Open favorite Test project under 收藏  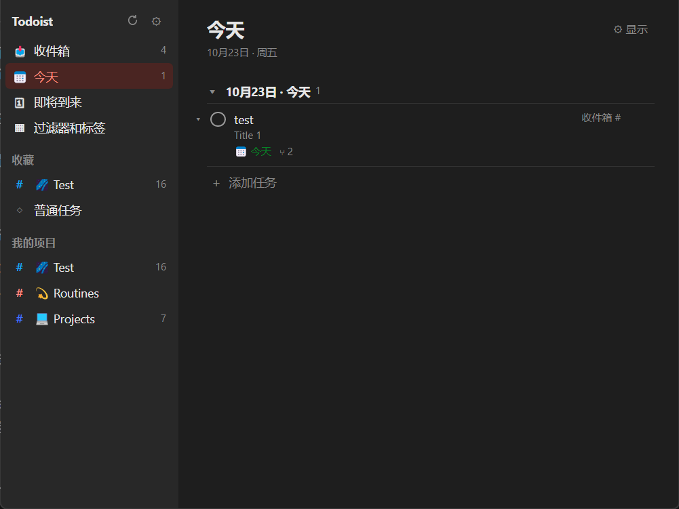pos(90,185)
